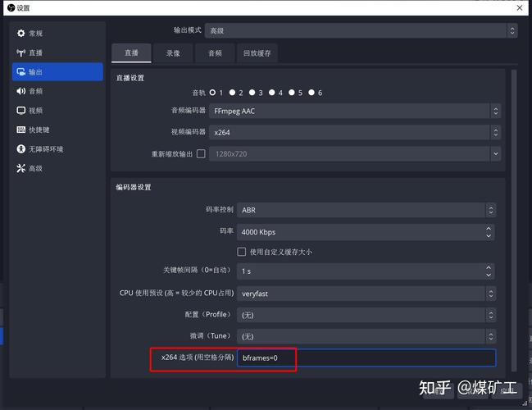Select audio track 5 radio button
Image resolution: width=532 pixels, height=410 pixels.
tap(292, 93)
